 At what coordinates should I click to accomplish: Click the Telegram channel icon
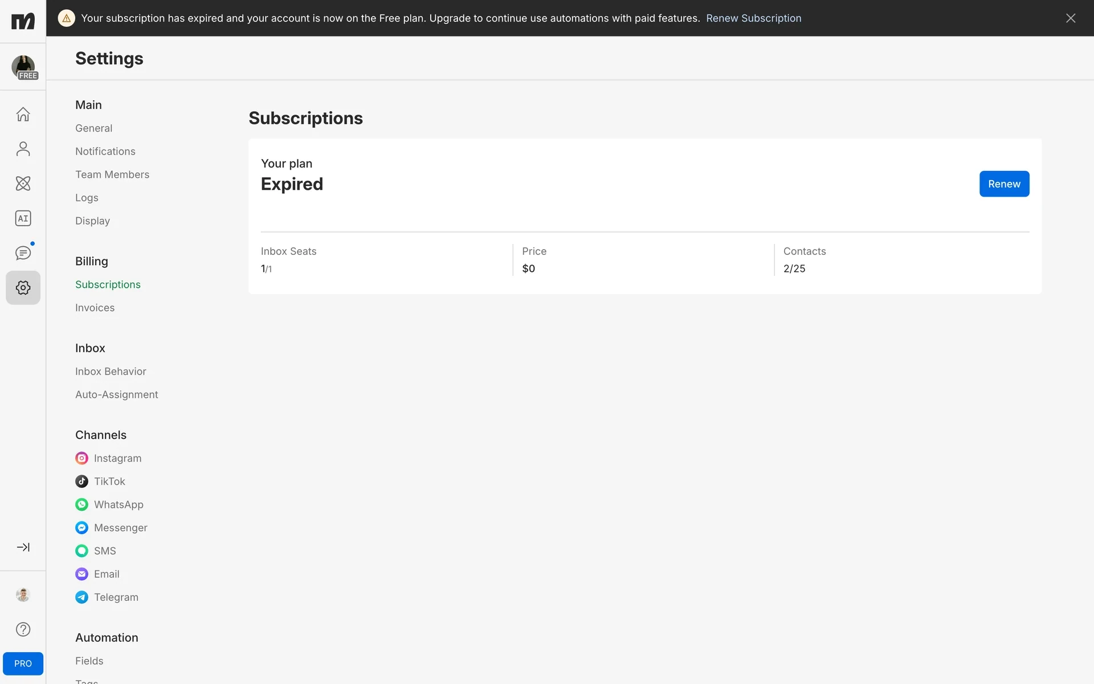click(82, 597)
